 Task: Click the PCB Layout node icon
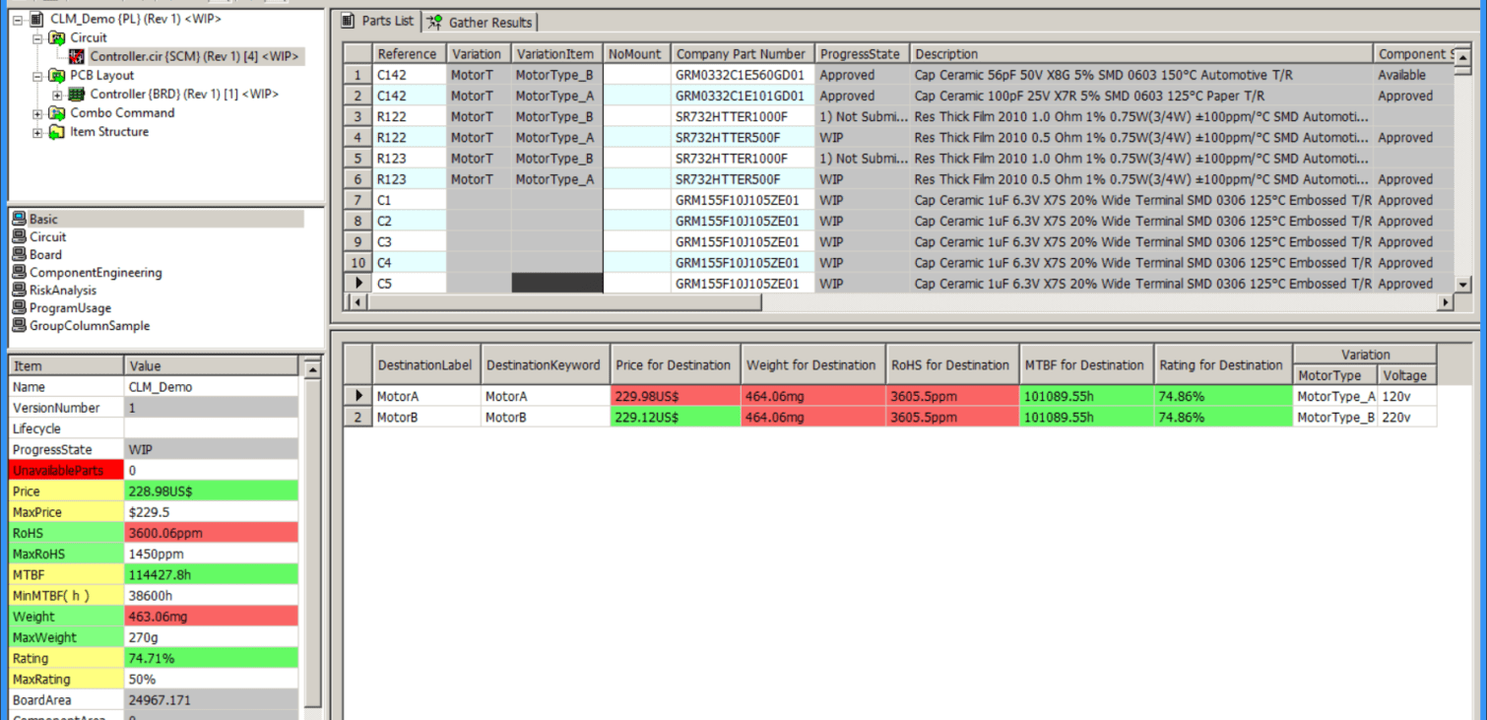coord(55,75)
